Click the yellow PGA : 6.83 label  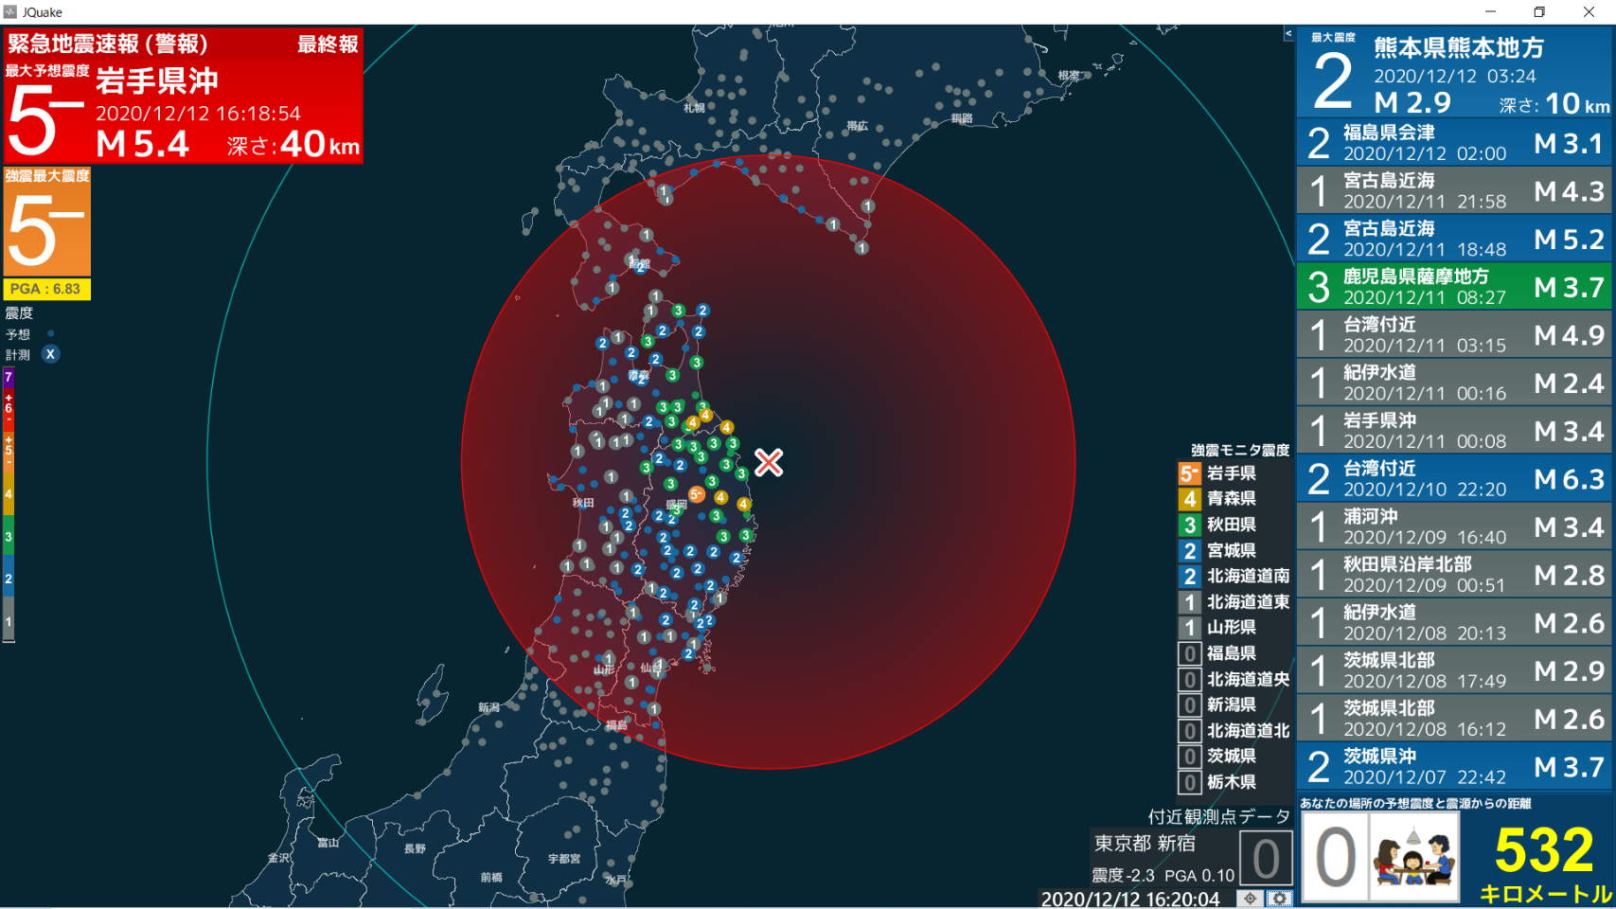46,289
